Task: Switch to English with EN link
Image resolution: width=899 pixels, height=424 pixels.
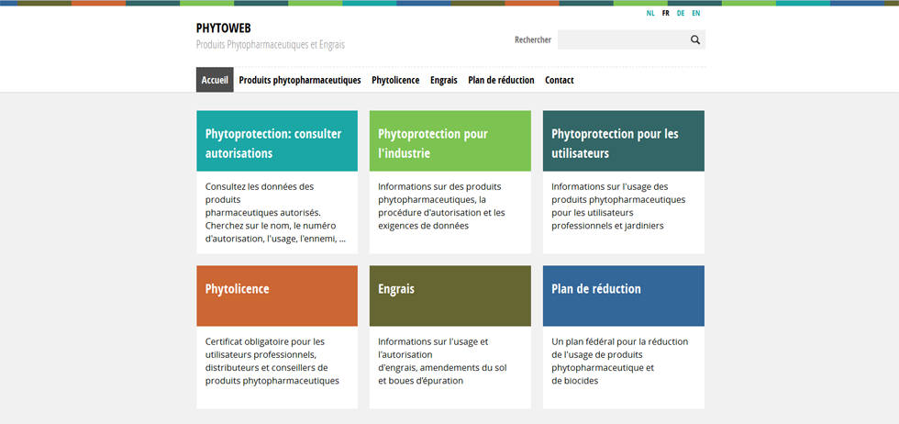Action: pyautogui.click(x=696, y=14)
